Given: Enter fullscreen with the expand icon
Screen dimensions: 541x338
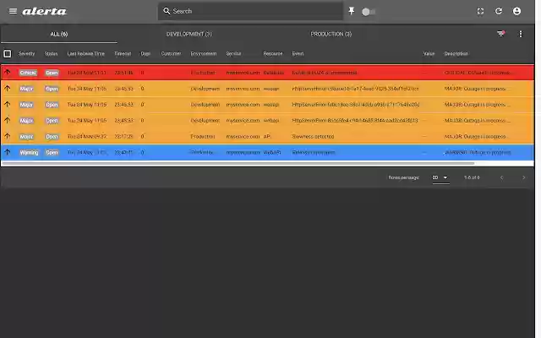Looking at the screenshot, I should tap(480, 11).
